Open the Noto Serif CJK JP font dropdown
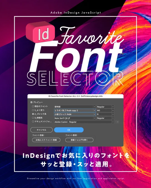Screen dimensions: 151x188 tap(75, 118)
